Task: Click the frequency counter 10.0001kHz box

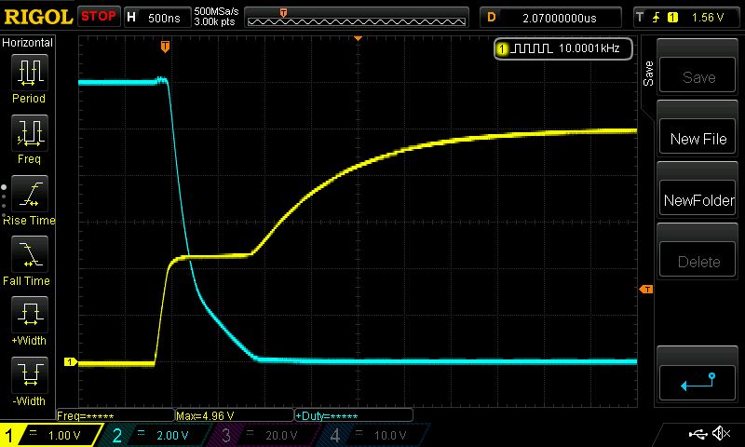Action: pos(563,48)
